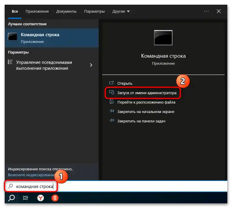This screenshot has height=208, width=232.
Task: Close the search panel
Action: 219,11
